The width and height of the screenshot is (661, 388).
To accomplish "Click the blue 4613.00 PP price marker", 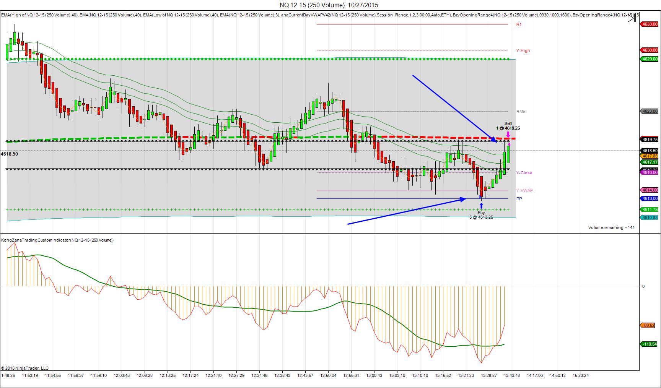I will (649, 198).
